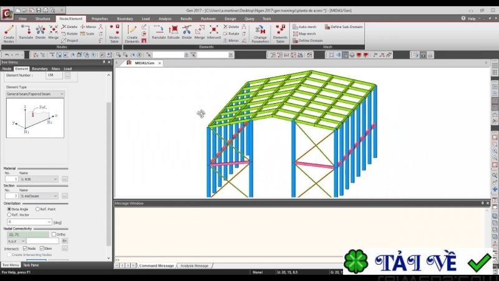Click the Element Number input field
499x281 pixels.
pos(54,76)
